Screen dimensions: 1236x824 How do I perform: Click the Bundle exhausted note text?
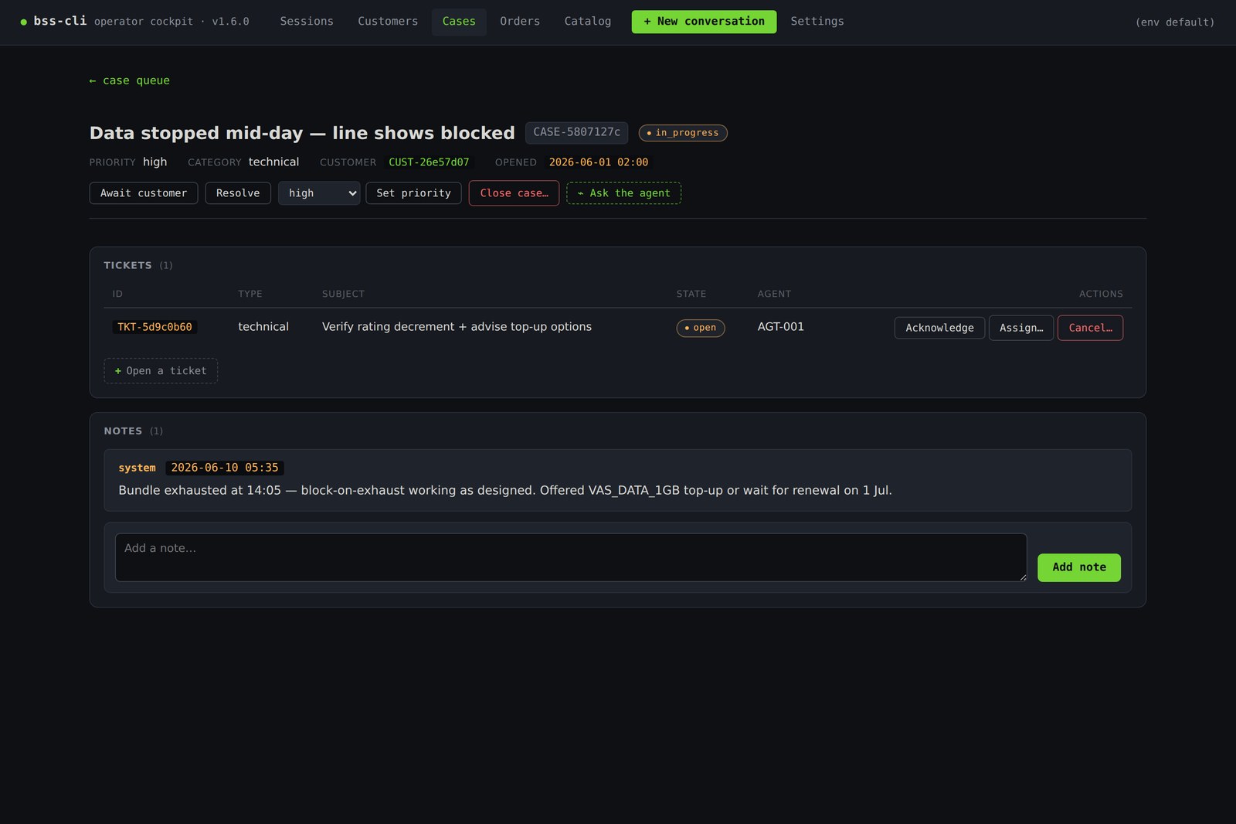[x=505, y=490]
